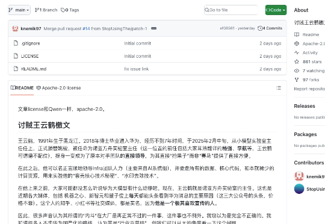Open LICENSE Initial commit message
Image resolution: width=325 pixels, height=224 pixels.
138,56
